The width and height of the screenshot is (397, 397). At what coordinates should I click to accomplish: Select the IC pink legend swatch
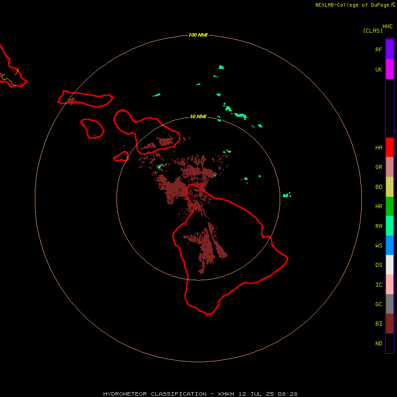[390, 285]
